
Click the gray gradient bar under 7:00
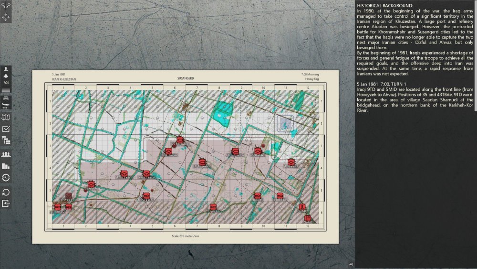6,90
